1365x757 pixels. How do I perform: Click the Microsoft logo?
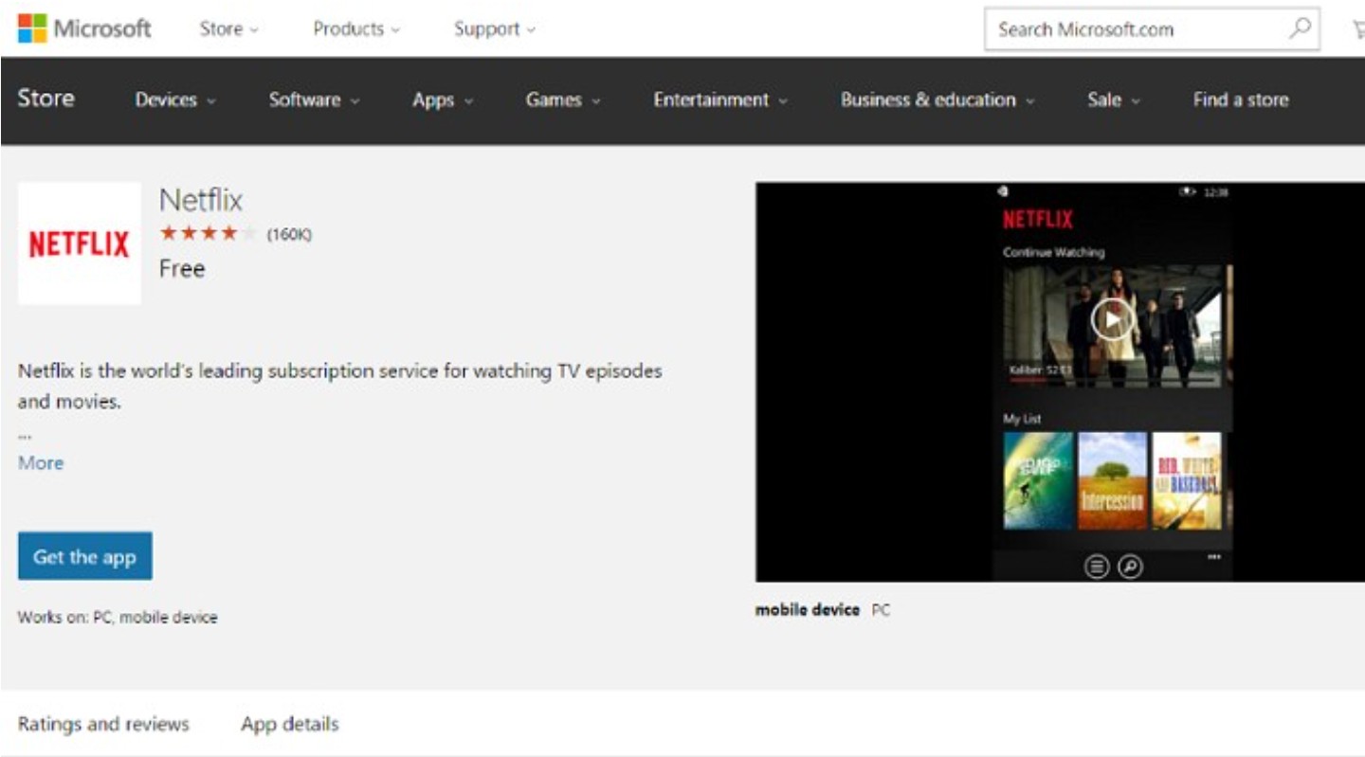pos(84,28)
